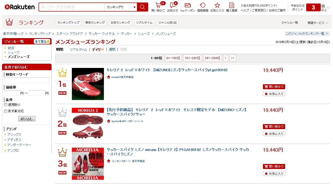333x185 pixels.
Task: Open rank 3 情熱 MORELIA thumbnail
Action: [88, 164]
